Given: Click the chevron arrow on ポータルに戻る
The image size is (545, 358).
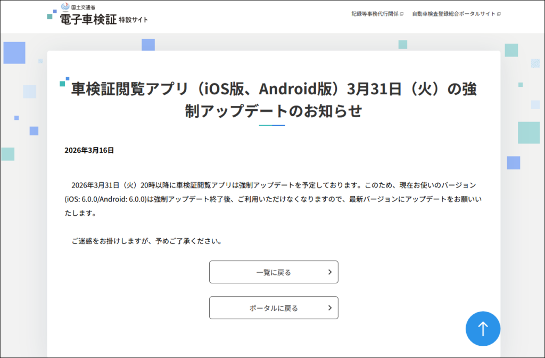Looking at the screenshot, I should coord(329,308).
